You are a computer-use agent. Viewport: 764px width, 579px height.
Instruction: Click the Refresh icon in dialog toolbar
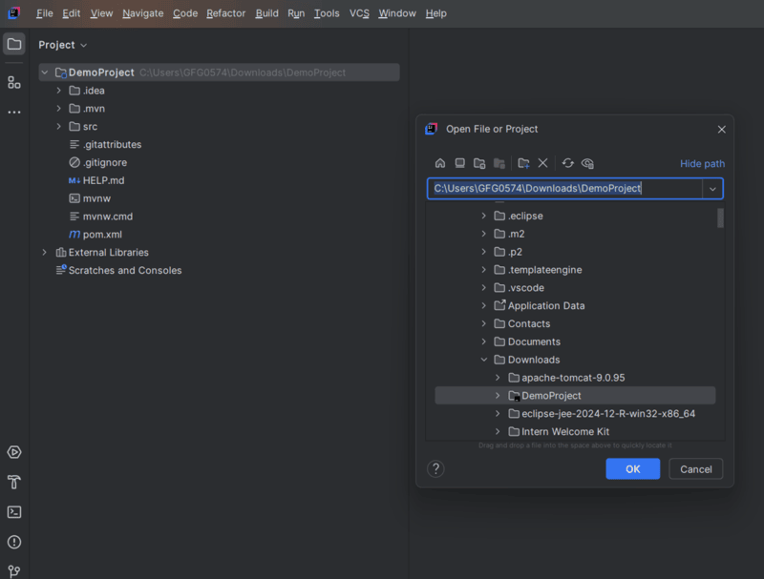568,163
